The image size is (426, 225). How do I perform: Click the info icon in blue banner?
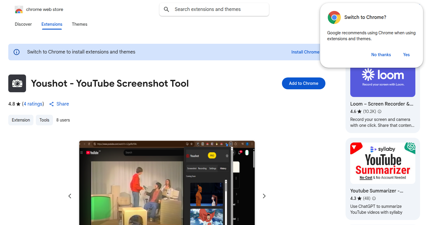[x=17, y=52]
